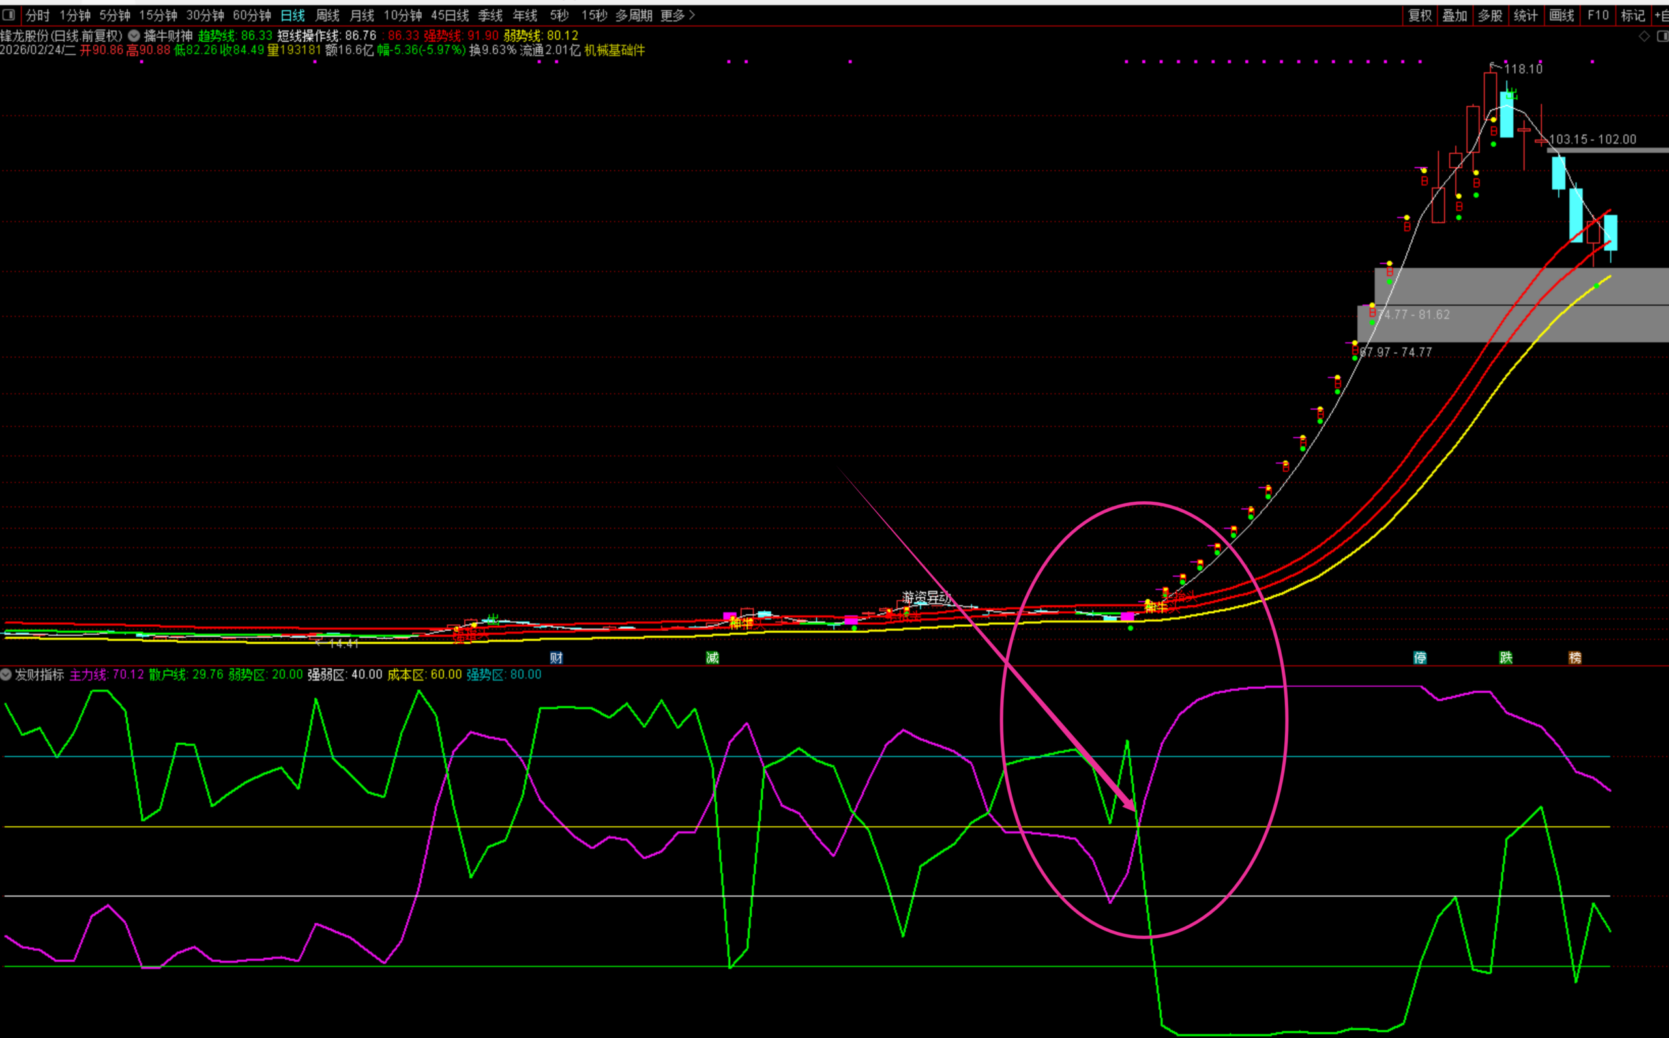Open the 画线 drawing tools
This screenshot has width=1669, height=1038.
point(1561,15)
